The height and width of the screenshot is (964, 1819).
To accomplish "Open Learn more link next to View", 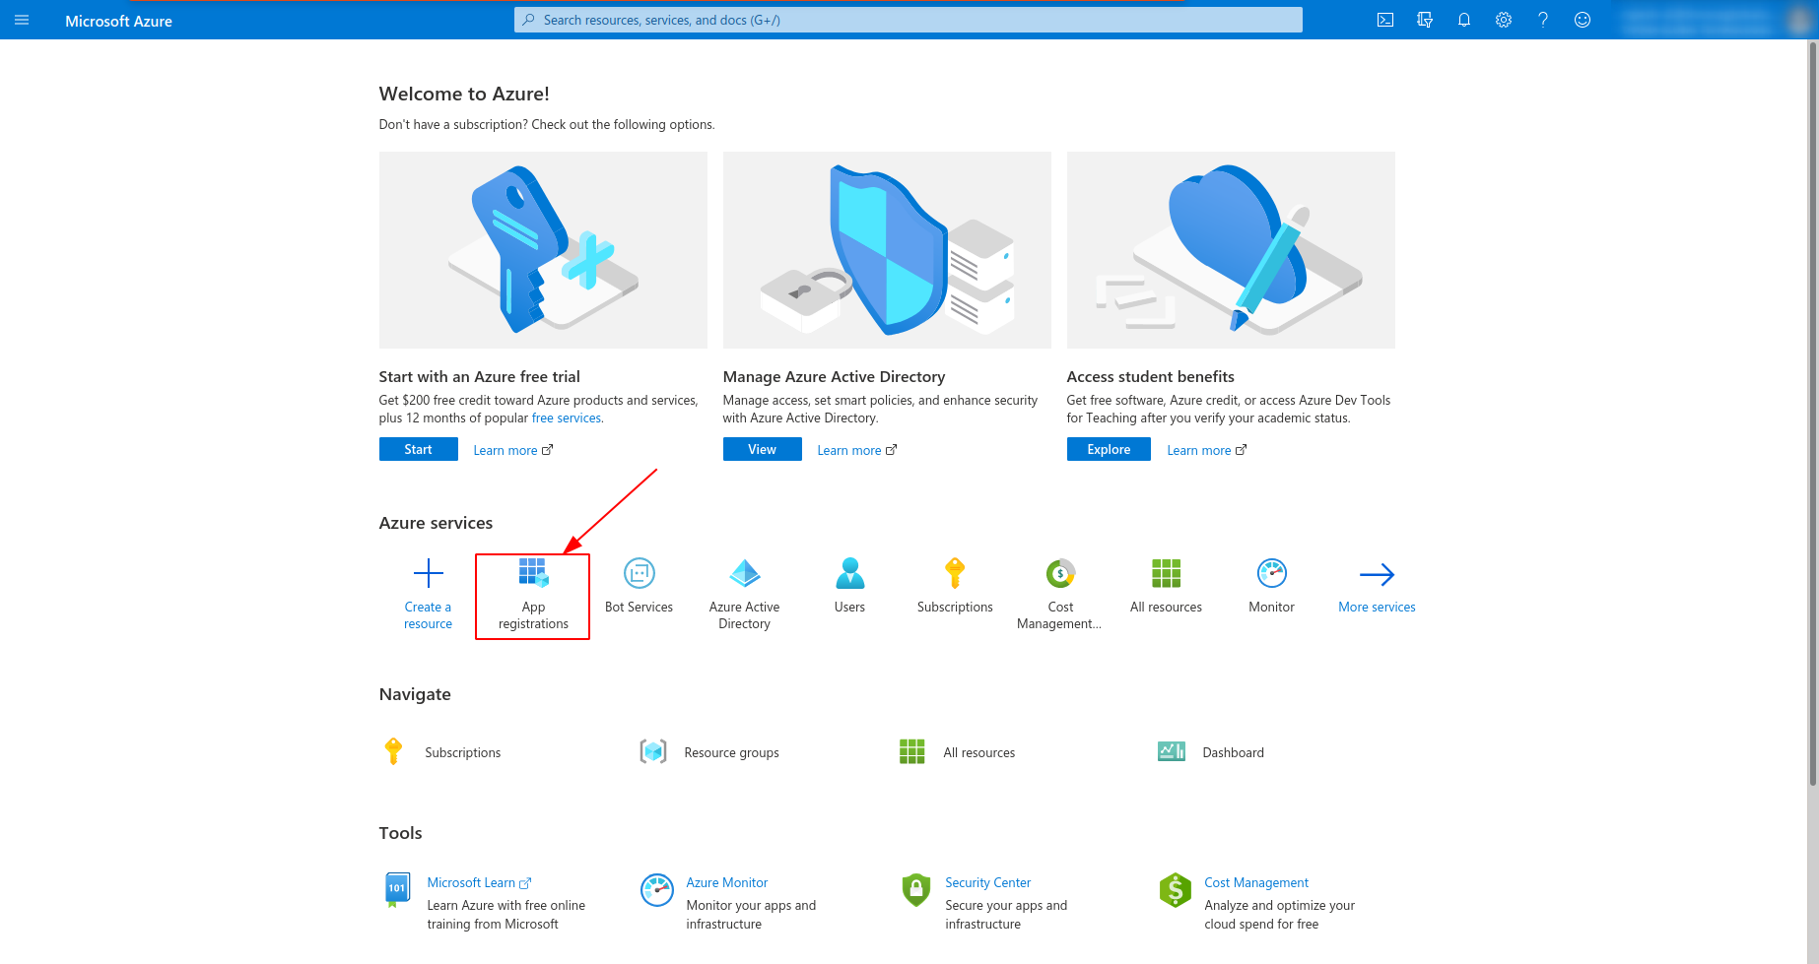I will (x=857, y=450).
